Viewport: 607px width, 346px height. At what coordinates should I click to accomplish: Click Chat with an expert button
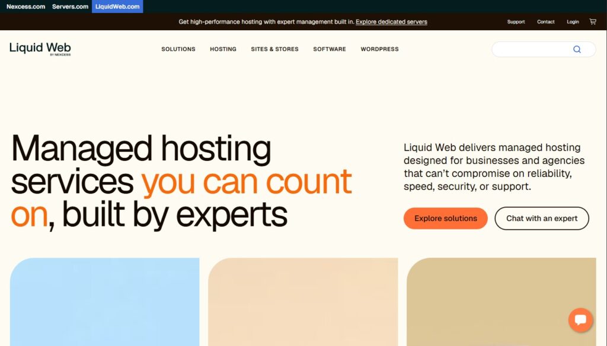(x=542, y=218)
